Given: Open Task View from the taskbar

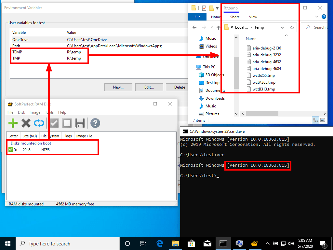Looking at the screenshot, I should (143, 243).
